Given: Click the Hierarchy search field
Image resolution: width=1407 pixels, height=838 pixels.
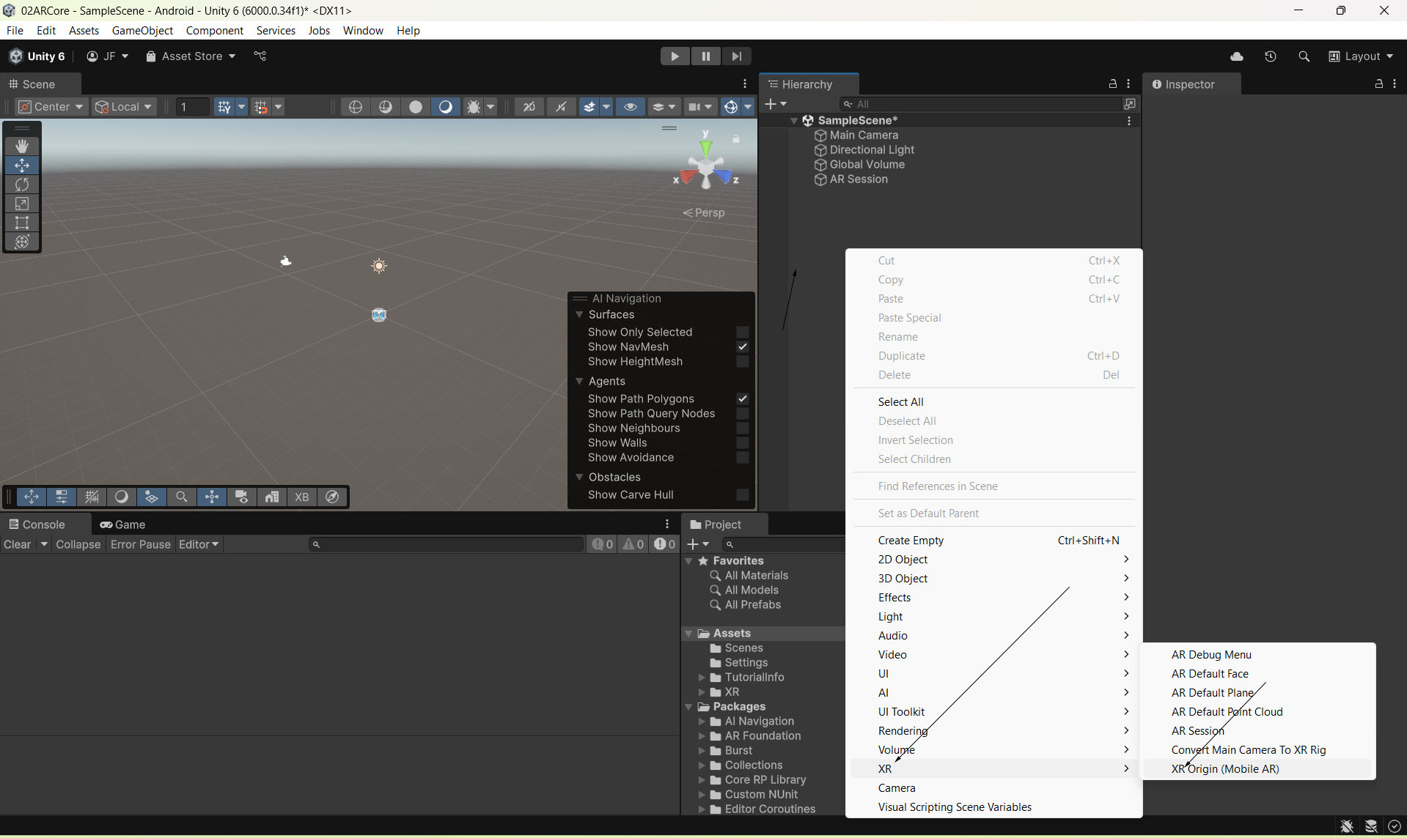Looking at the screenshot, I should (986, 104).
